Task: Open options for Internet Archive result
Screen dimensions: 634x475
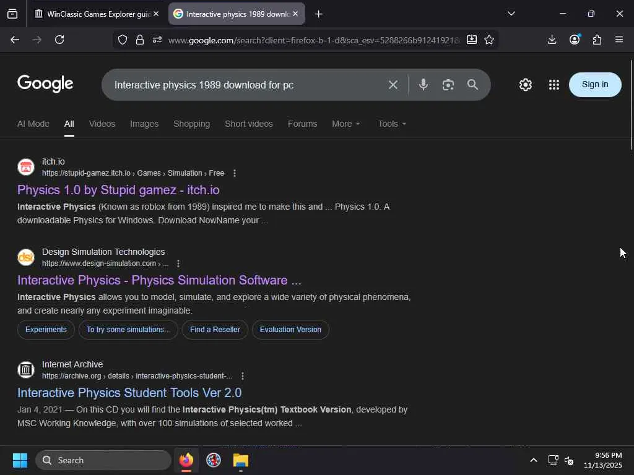Action: (x=243, y=376)
